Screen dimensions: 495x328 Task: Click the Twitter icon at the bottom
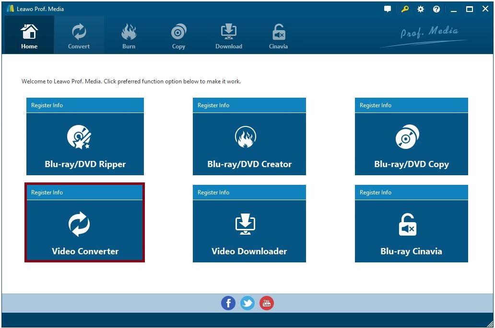coord(247,303)
